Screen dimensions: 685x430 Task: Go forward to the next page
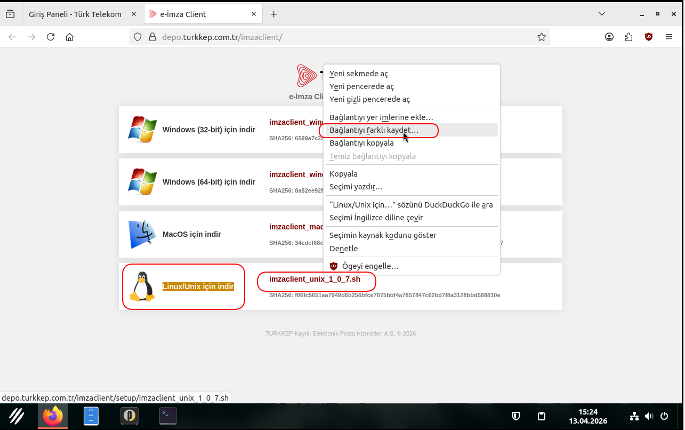pyautogui.click(x=31, y=37)
